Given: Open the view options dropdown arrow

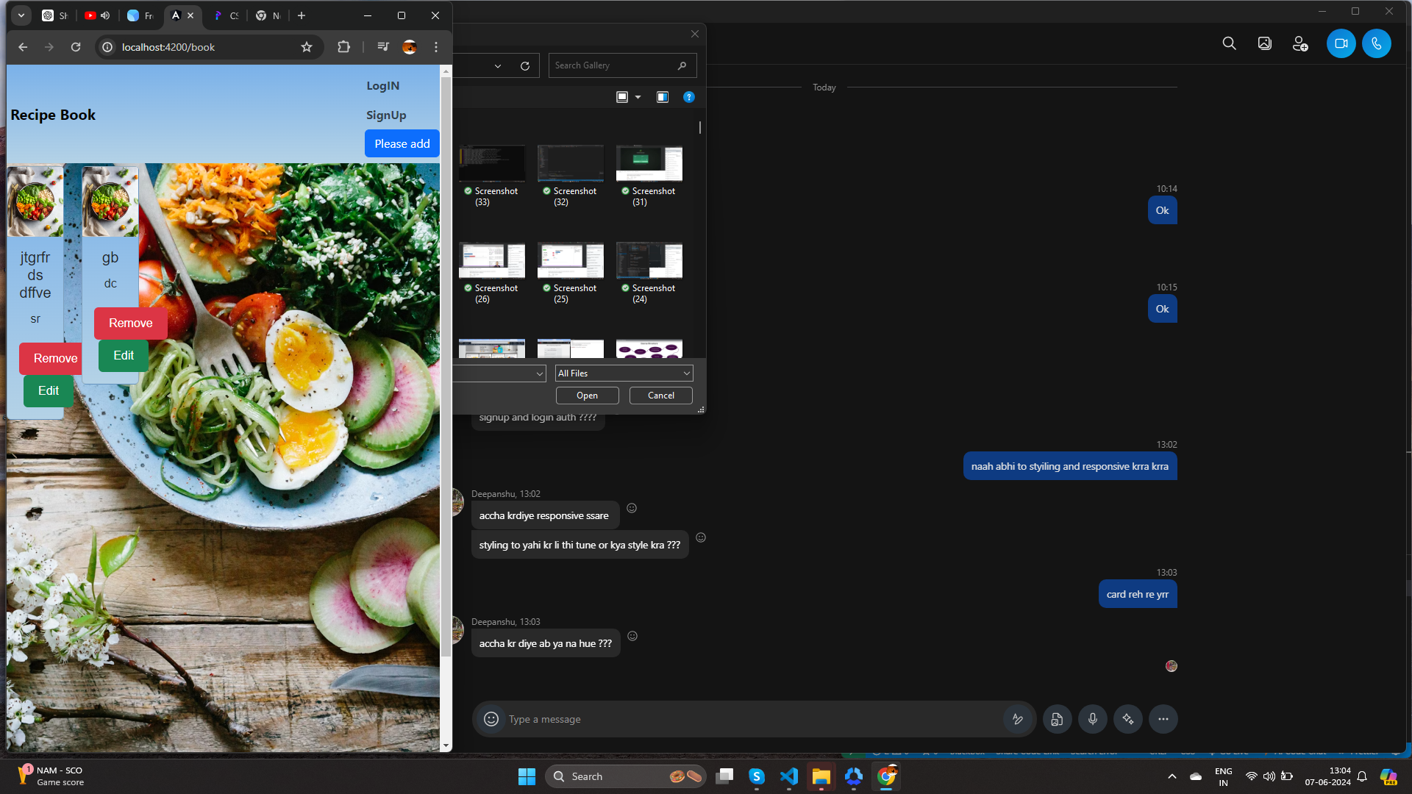Looking at the screenshot, I should pos(638,97).
